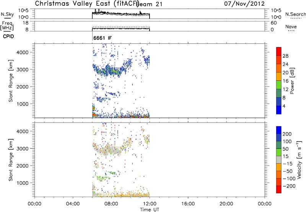
Task: Click the 'Nave' legend label
Action: (291, 26)
